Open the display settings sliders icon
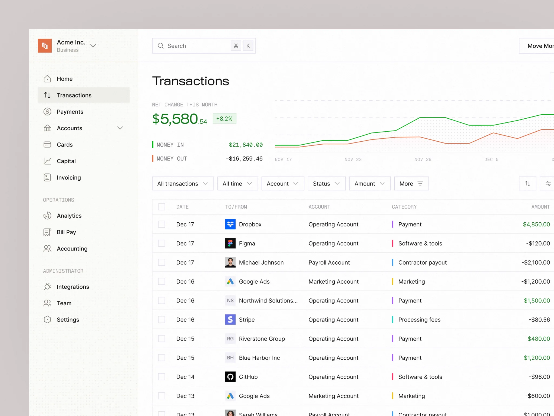Image resolution: width=554 pixels, height=416 pixels. 548,184
